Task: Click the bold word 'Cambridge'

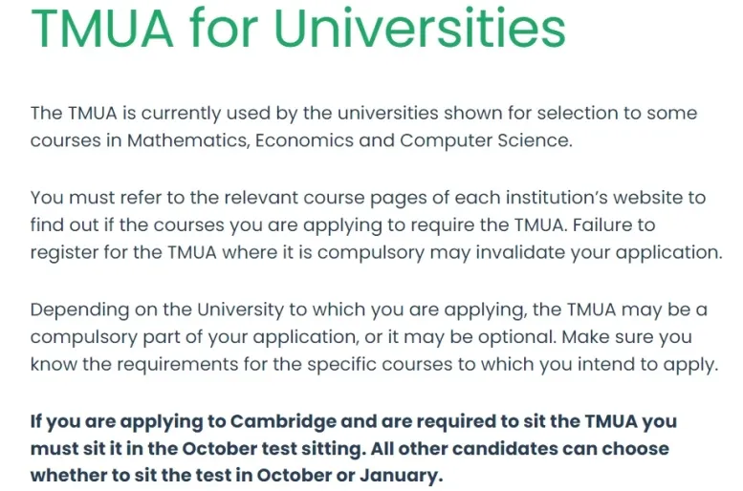Action: click(x=283, y=421)
